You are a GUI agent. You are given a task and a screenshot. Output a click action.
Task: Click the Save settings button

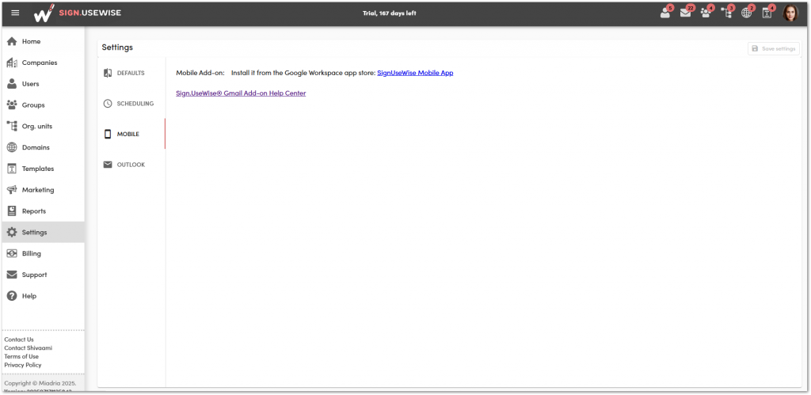tap(774, 48)
